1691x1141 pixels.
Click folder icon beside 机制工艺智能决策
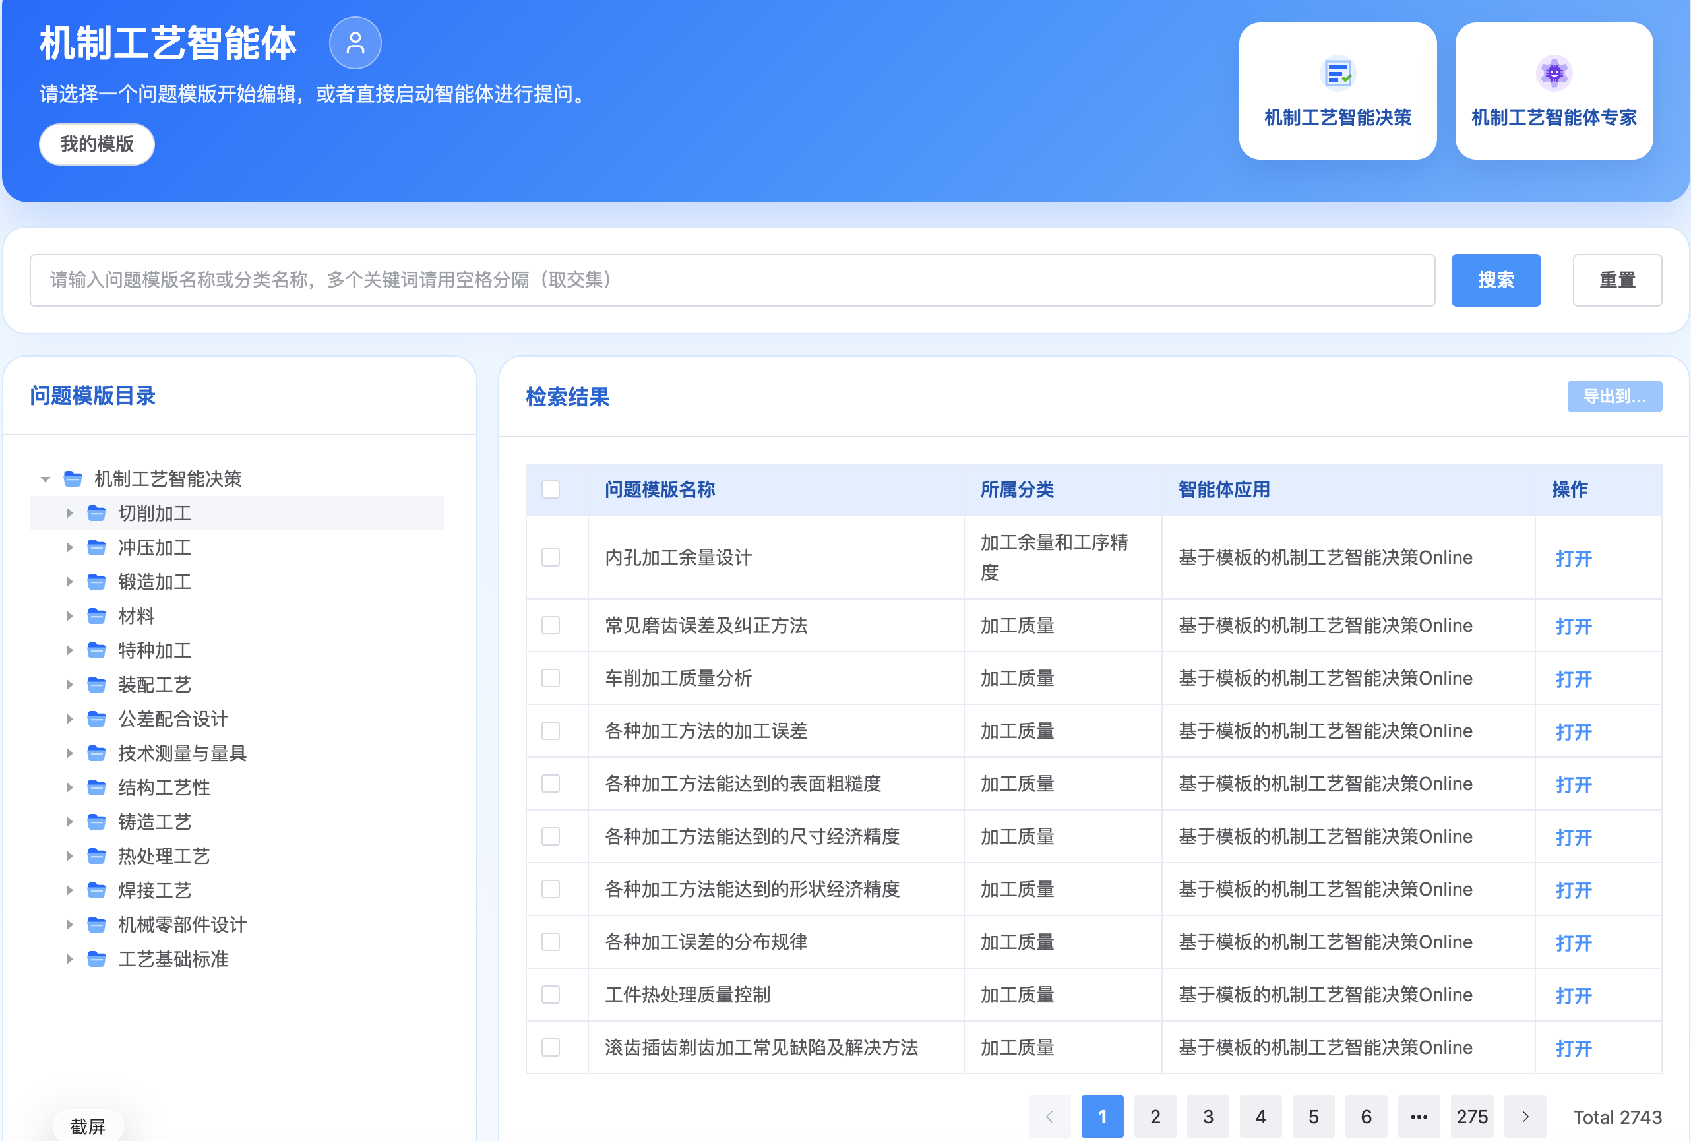(x=73, y=478)
